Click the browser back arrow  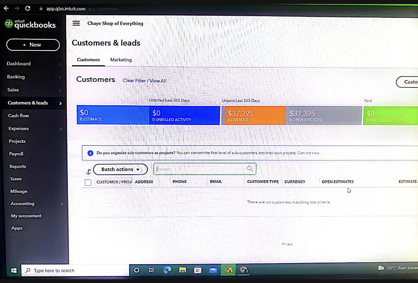pos(6,8)
